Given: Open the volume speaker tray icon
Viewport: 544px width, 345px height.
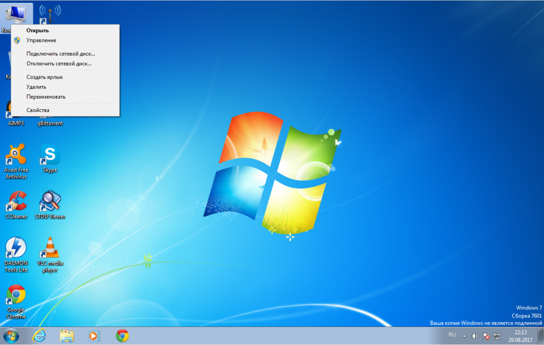Looking at the screenshot, I should (475, 336).
